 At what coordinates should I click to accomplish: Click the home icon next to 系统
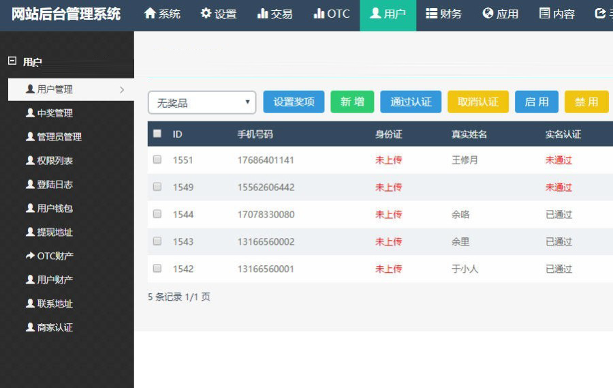[150, 14]
